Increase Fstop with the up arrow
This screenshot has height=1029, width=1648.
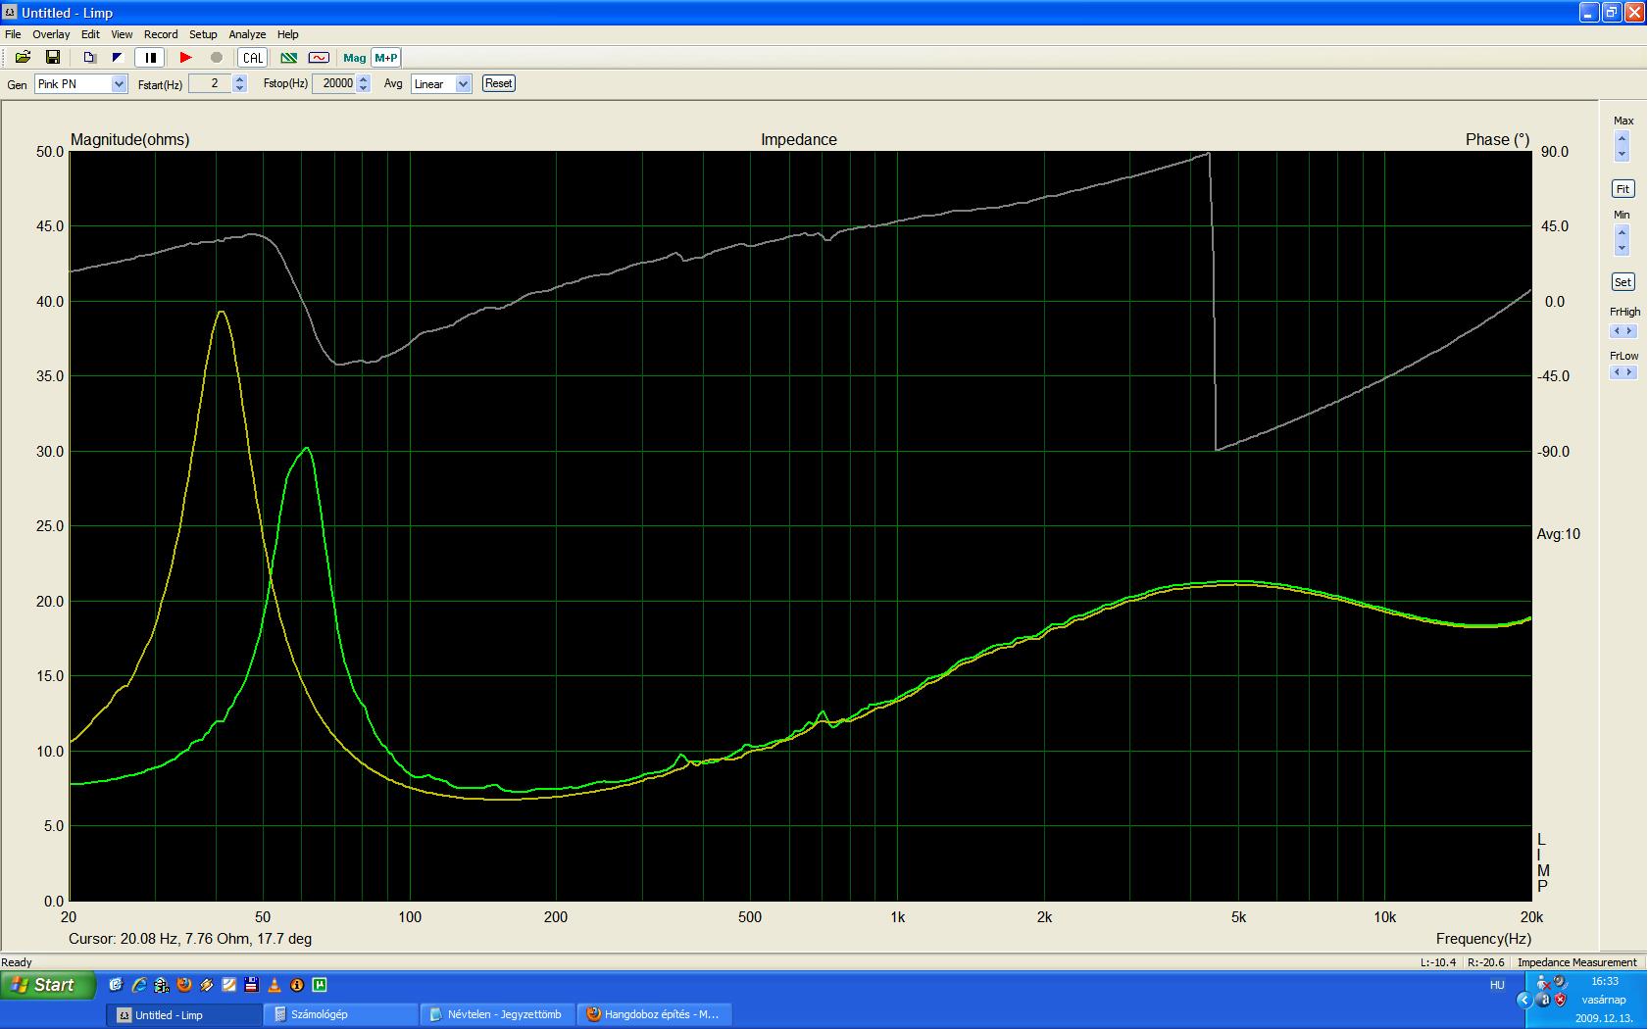click(x=364, y=79)
